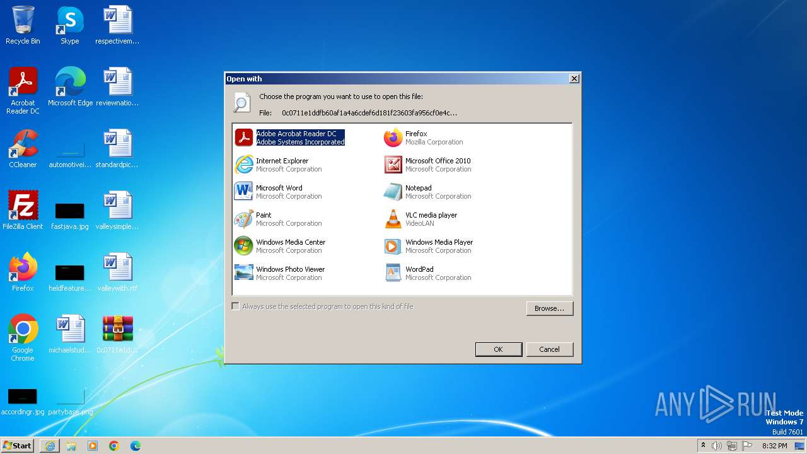The height and width of the screenshot is (454, 807).
Task: Select FileZilla Client desktop shortcut
Action: coord(23,211)
